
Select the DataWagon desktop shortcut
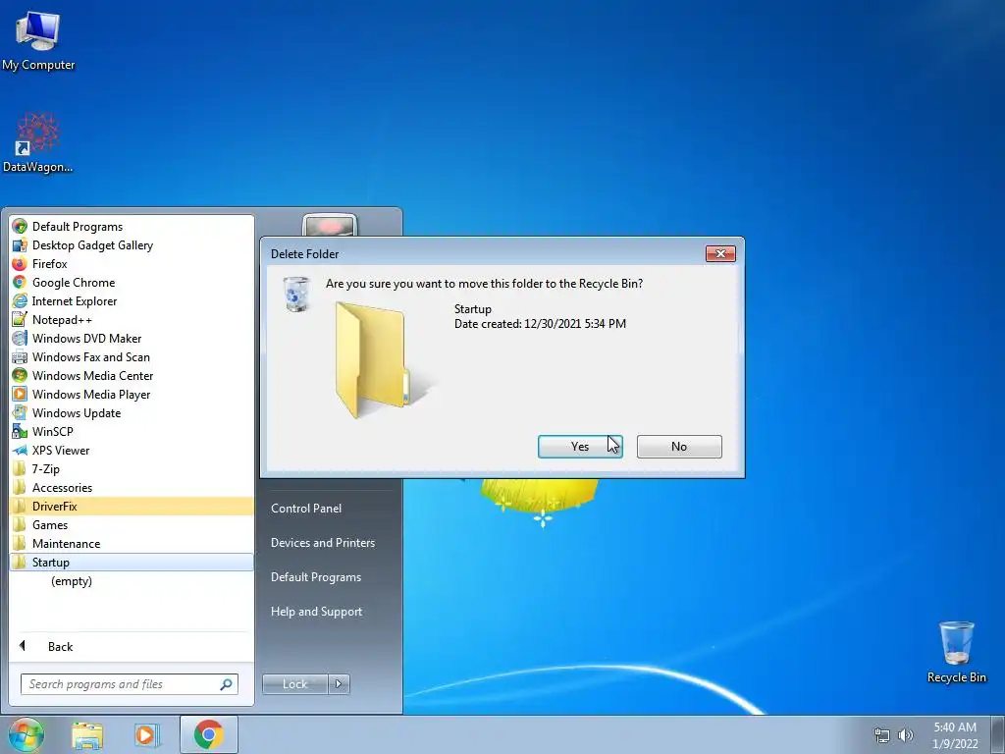click(38, 142)
